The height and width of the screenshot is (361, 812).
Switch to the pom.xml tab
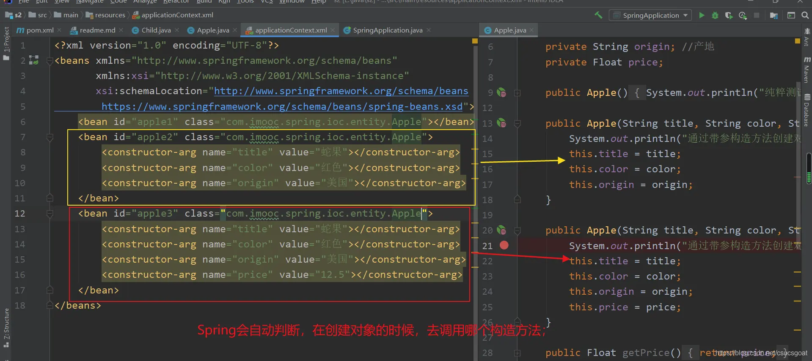click(x=39, y=30)
